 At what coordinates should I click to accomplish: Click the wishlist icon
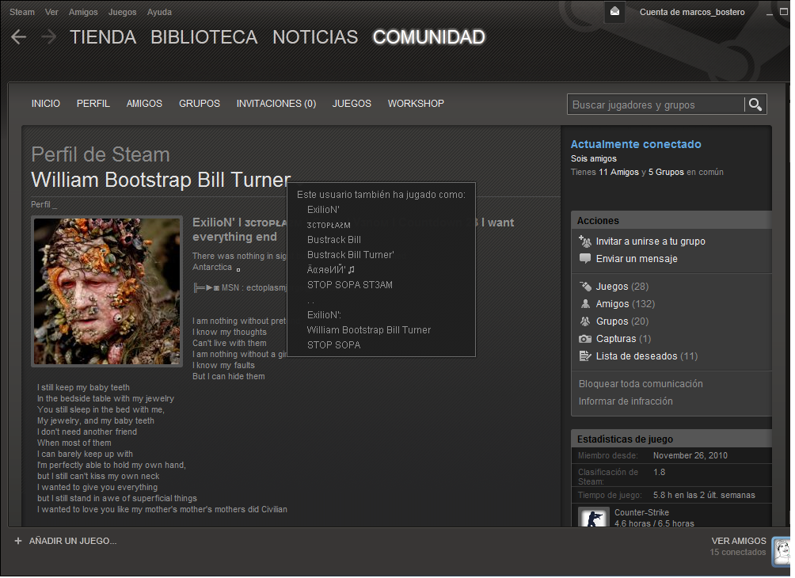[x=585, y=356]
